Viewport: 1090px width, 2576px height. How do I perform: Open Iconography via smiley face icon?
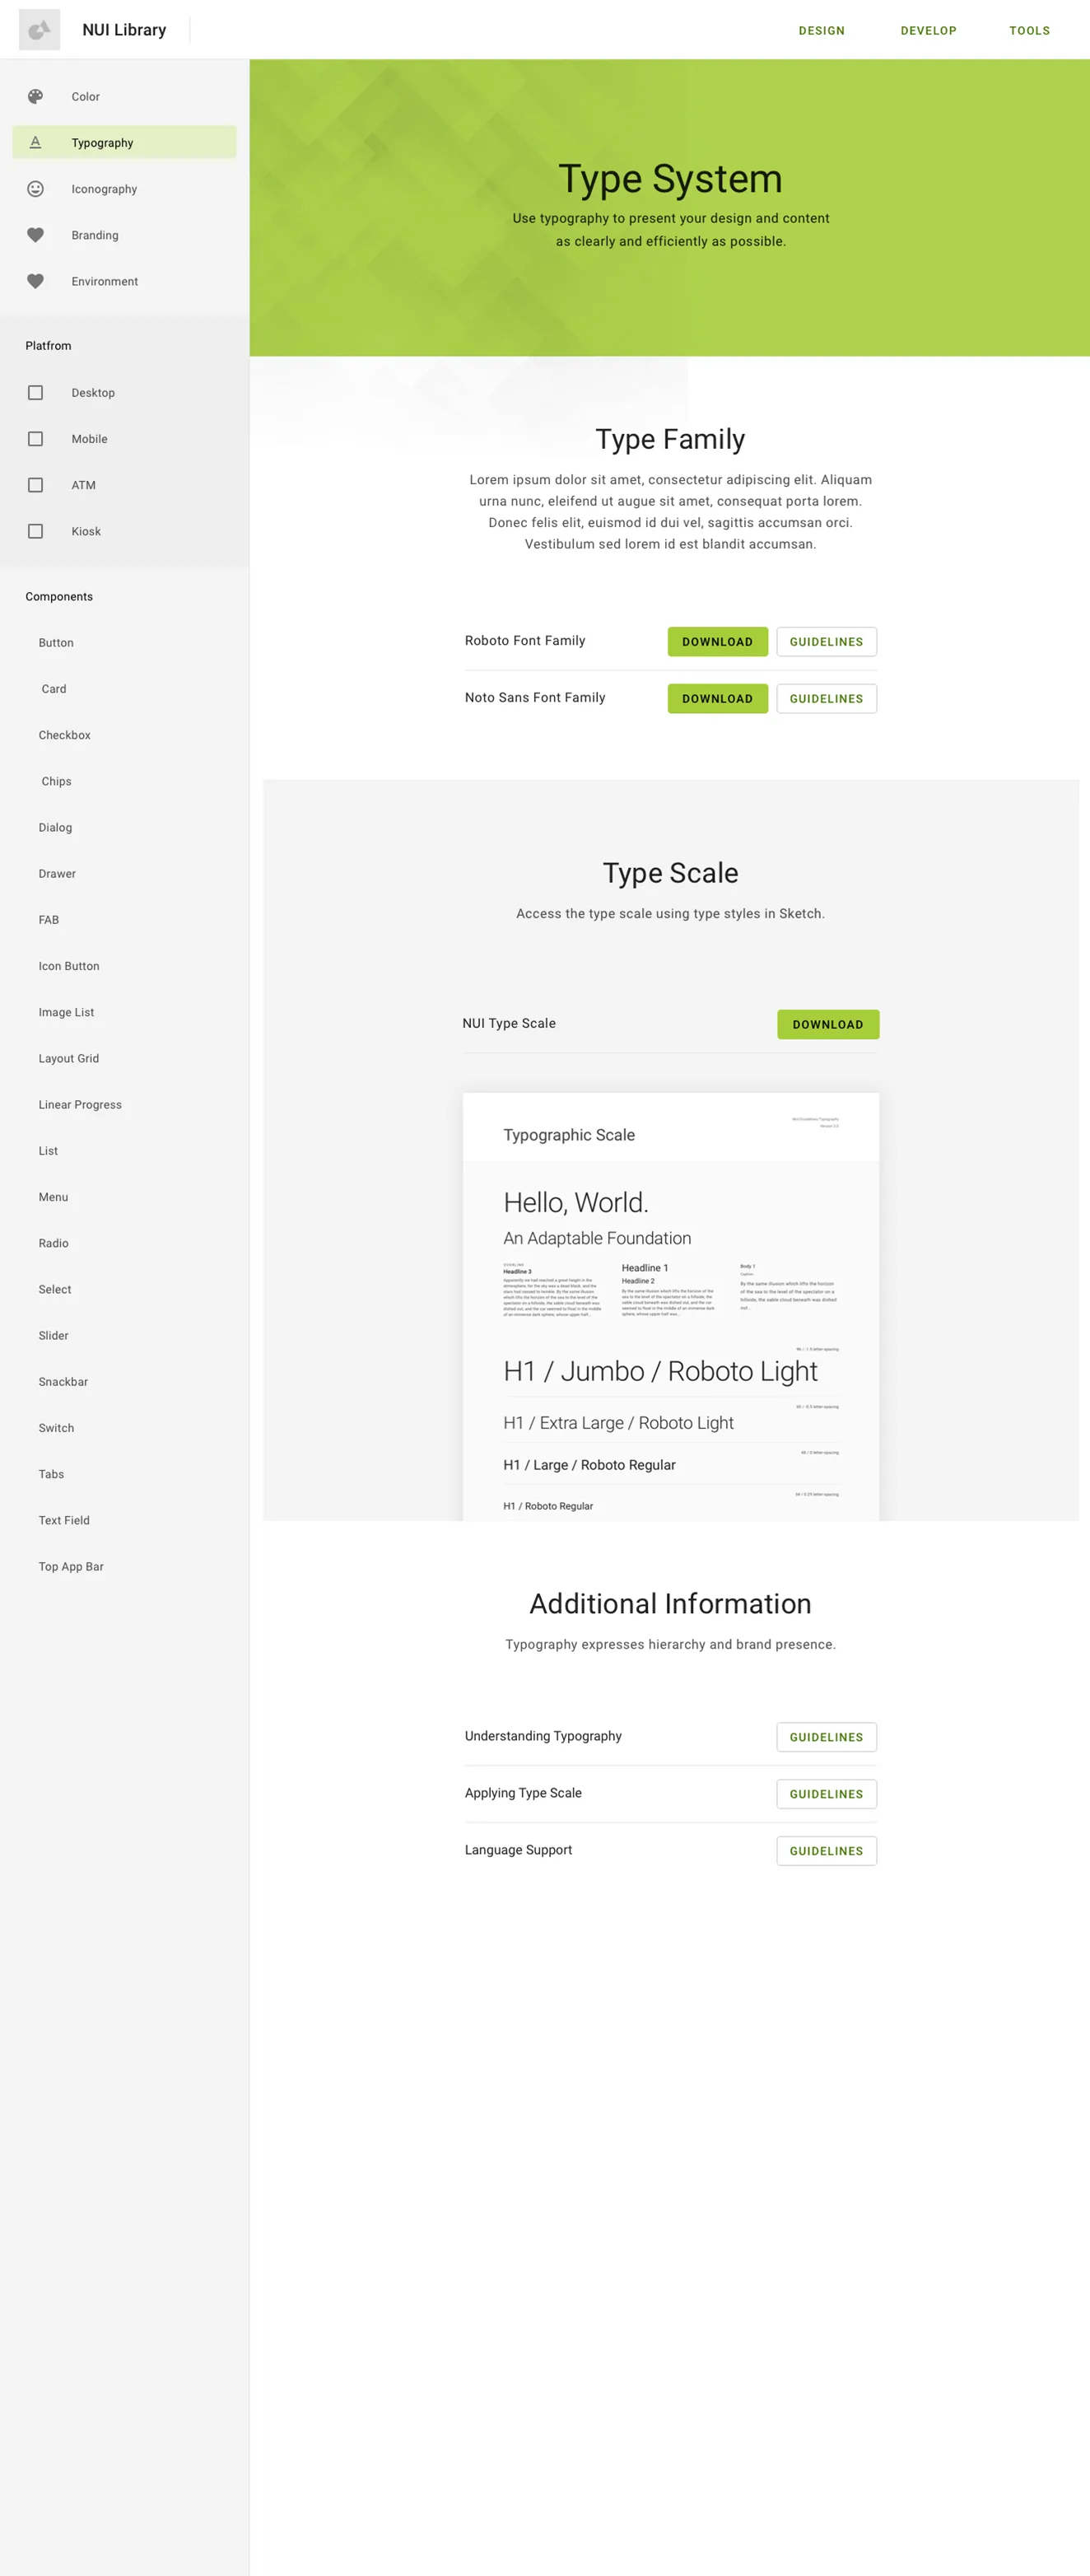coord(35,189)
